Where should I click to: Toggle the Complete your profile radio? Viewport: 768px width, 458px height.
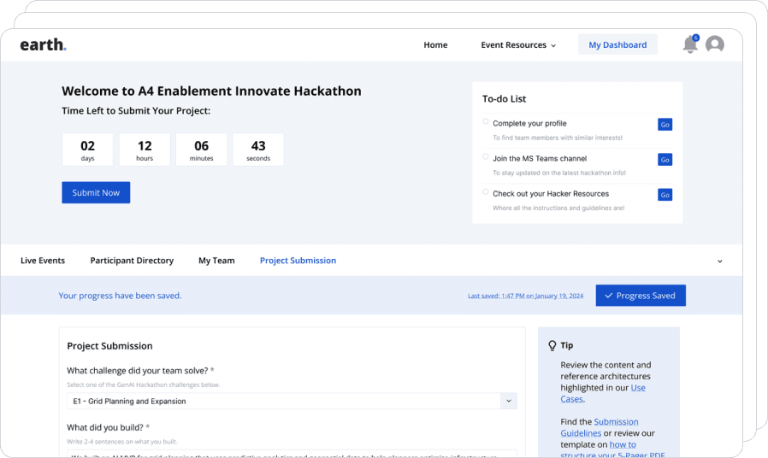tap(486, 121)
